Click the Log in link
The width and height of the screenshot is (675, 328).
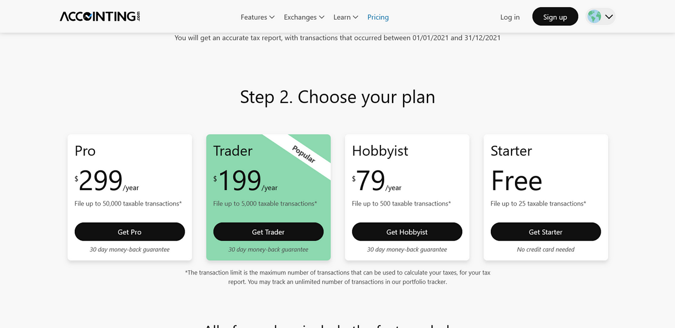coord(510,17)
